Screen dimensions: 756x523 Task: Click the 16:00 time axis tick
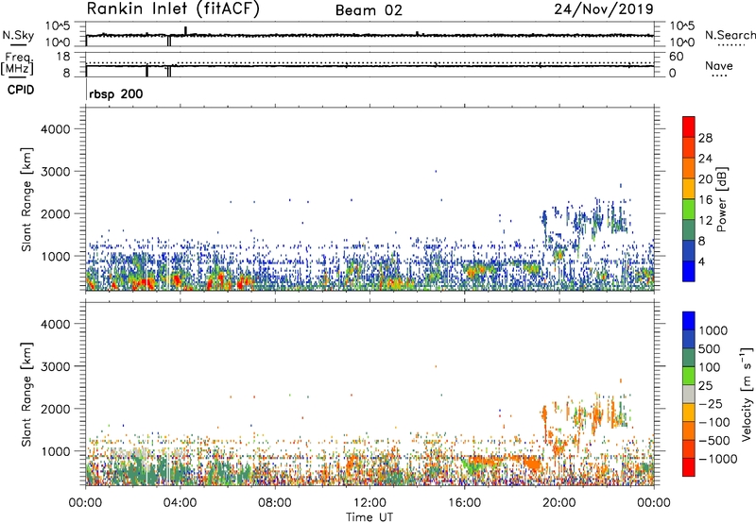(x=464, y=503)
